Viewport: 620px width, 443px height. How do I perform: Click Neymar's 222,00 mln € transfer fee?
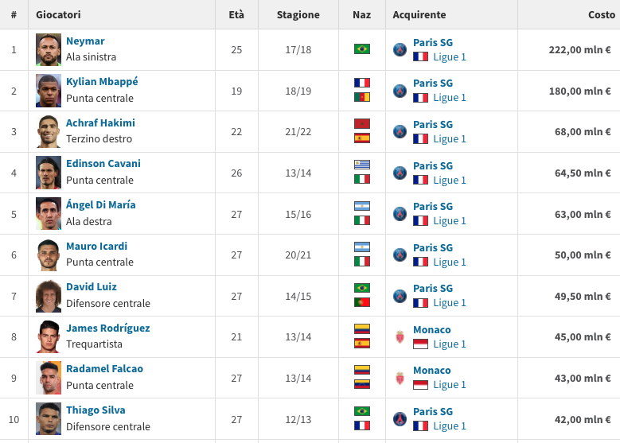coord(579,49)
